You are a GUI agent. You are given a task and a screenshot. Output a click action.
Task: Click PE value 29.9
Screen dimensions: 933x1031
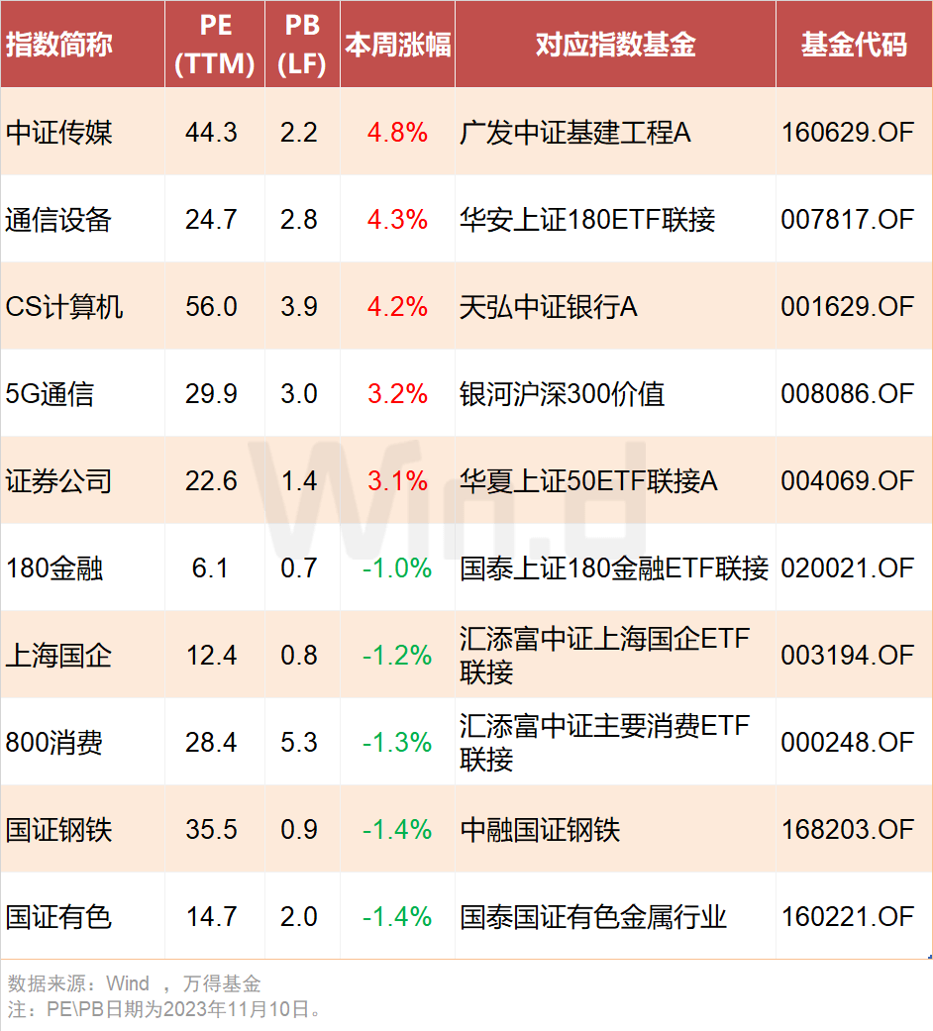click(x=211, y=394)
